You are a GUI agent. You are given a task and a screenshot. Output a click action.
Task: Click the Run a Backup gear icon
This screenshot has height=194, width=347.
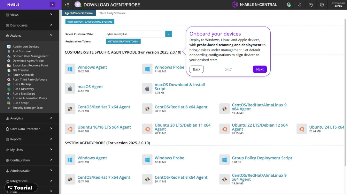pos(9,84)
